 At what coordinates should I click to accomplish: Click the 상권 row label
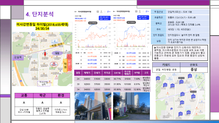[158, 41]
